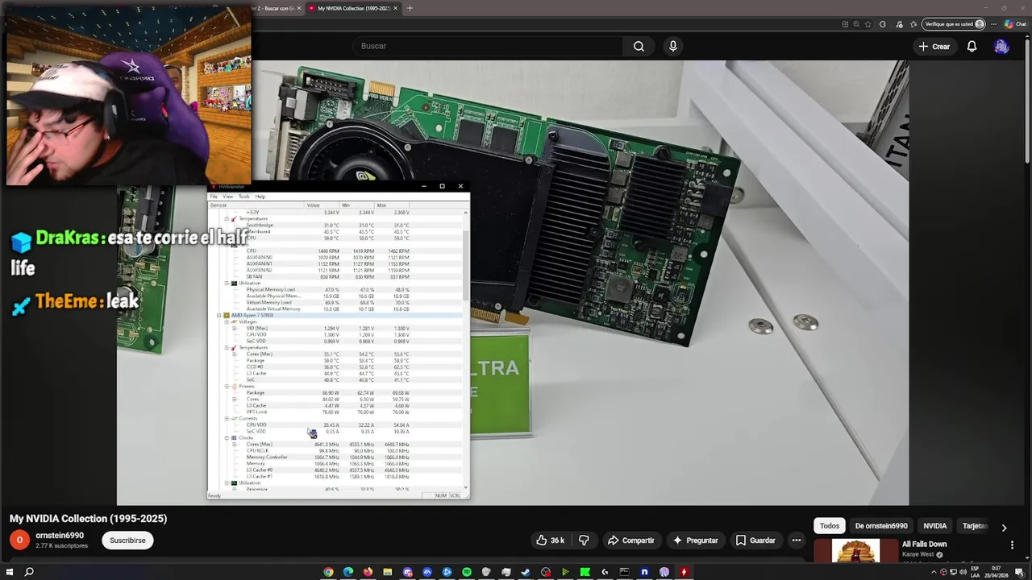This screenshot has width=1032, height=580.
Task: Open View menu in HWMonitor
Action: (228, 197)
